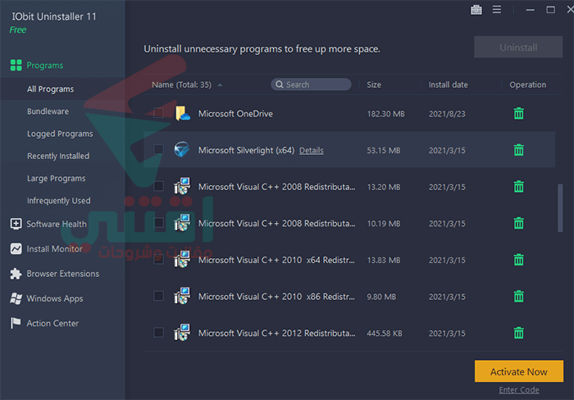Viewport: 574px width, 400px height.
Task: Click trash icon for 10.19 MB Visual C++ 2008
Action: 519,223
